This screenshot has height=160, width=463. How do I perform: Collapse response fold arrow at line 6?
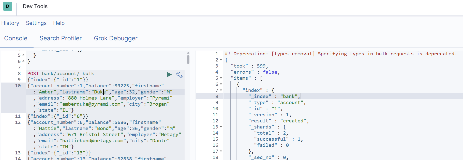click(221, 84)
